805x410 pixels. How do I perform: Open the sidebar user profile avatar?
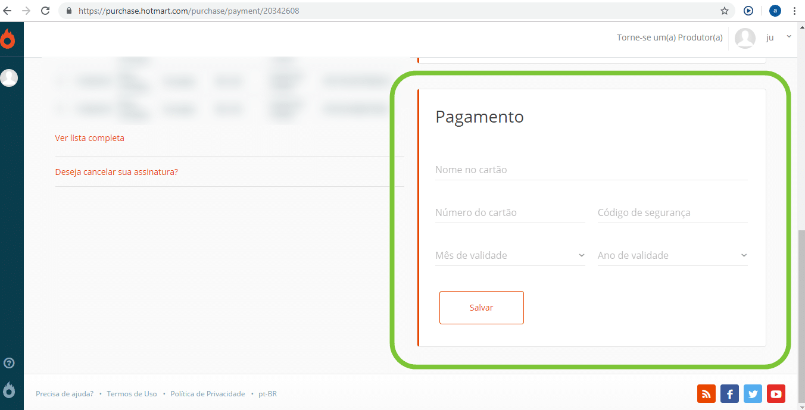(x=9, y=78)
